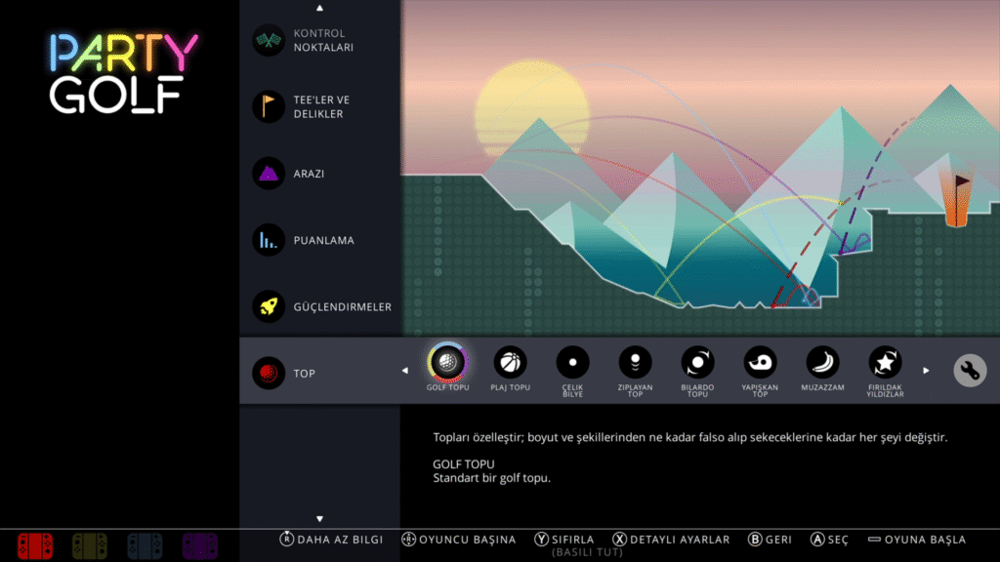The width and height of the screenshot is (1000, 562).
Task: Select the red player controller slot
Action: click(35, 544)
